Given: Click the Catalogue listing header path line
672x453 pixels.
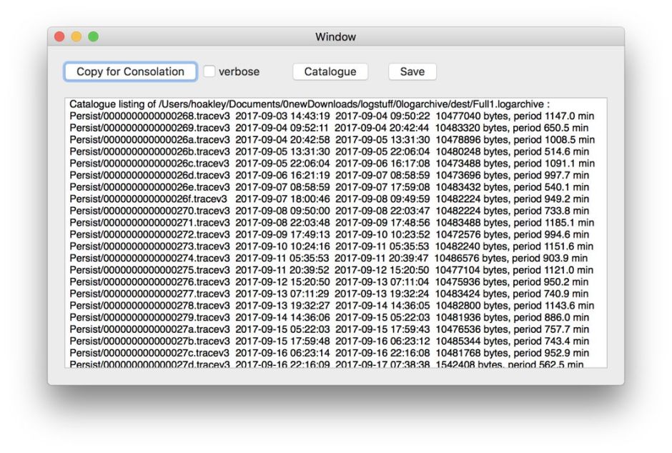Looking at the screenshot, I should (x=309, y=104).
